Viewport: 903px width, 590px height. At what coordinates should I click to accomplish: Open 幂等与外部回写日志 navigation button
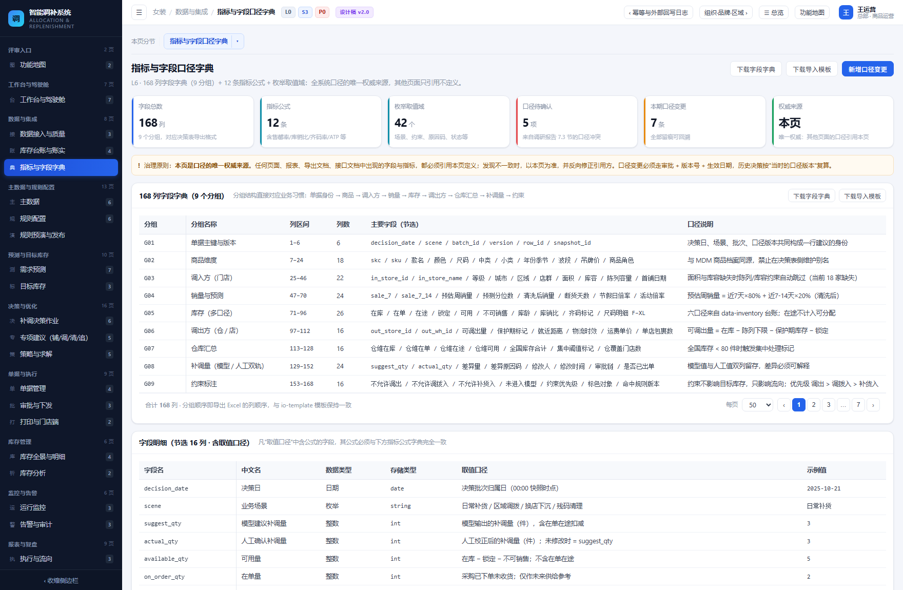coord(658,12)
